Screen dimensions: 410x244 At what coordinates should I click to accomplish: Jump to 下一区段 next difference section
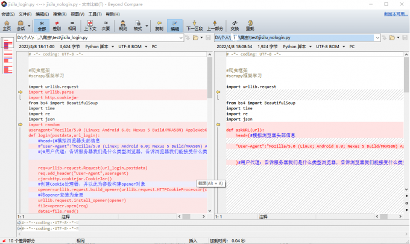coord(194,26)
